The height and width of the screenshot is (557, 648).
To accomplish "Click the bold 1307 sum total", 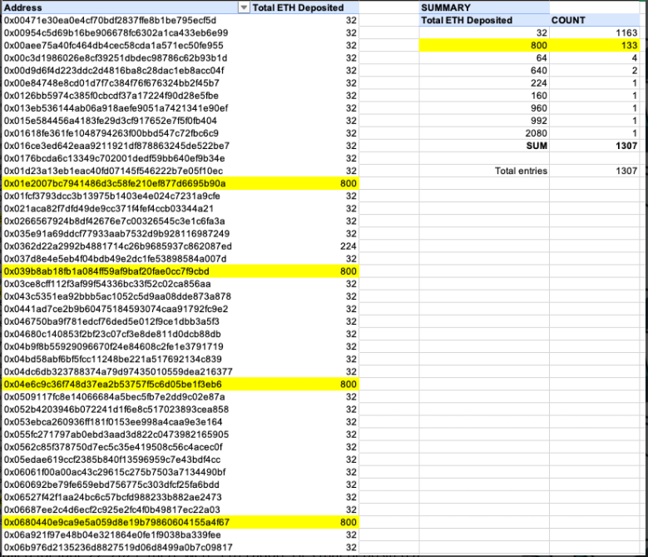I will [x=594, y=146].
